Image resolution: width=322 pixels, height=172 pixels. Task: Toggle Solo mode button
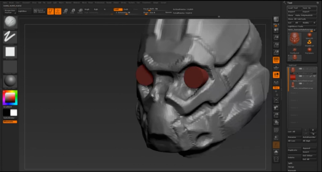click(x=276, y=152)
